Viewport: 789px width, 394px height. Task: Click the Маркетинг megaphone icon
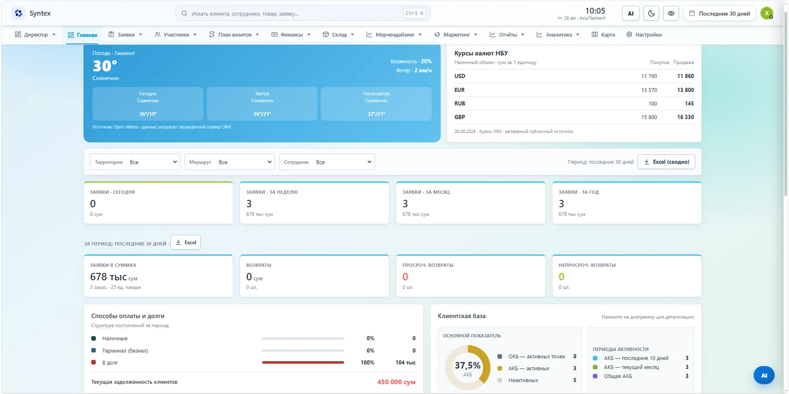click(x=437, y=35)
